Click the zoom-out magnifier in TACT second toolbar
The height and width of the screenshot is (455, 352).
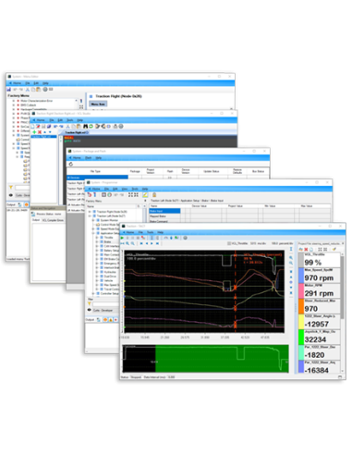[133, 243]
